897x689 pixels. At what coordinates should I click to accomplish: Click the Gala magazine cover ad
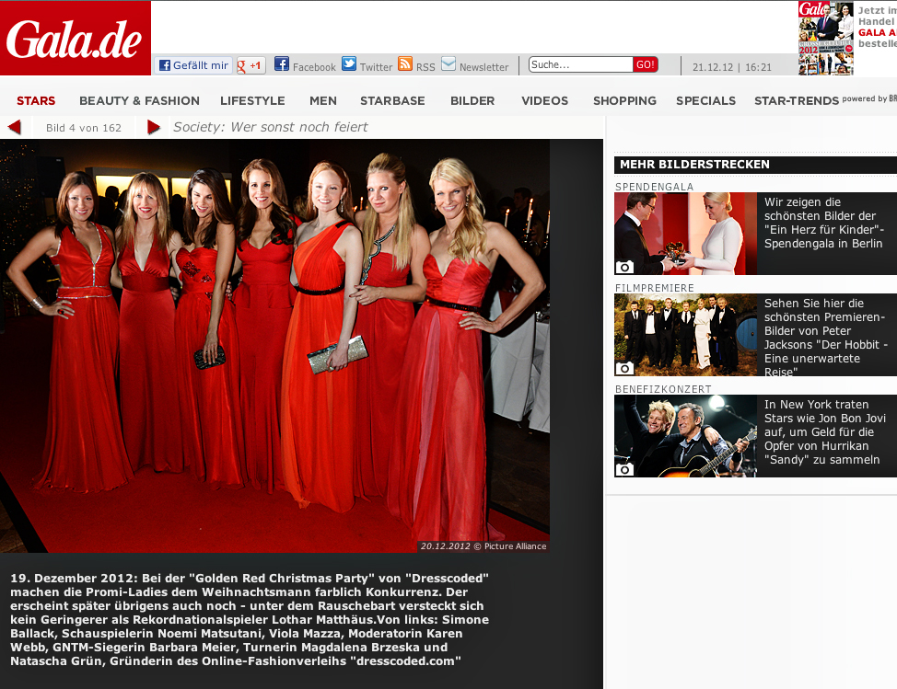coord(825,39)
